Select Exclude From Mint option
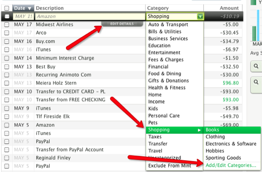The height and width of the screenshot is (172, 262). point(169,166)
